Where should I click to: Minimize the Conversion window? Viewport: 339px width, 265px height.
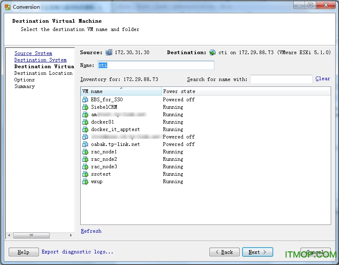(x=299, y=5)
